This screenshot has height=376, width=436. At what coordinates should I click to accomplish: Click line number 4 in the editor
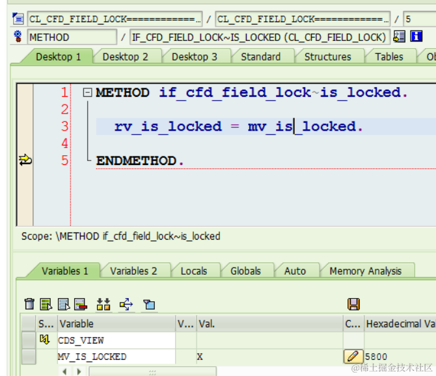[x=64, y=144]
